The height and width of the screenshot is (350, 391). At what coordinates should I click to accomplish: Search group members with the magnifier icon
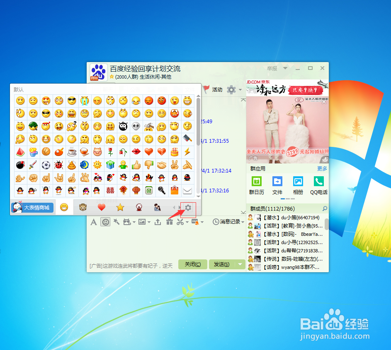click(325, 209)
